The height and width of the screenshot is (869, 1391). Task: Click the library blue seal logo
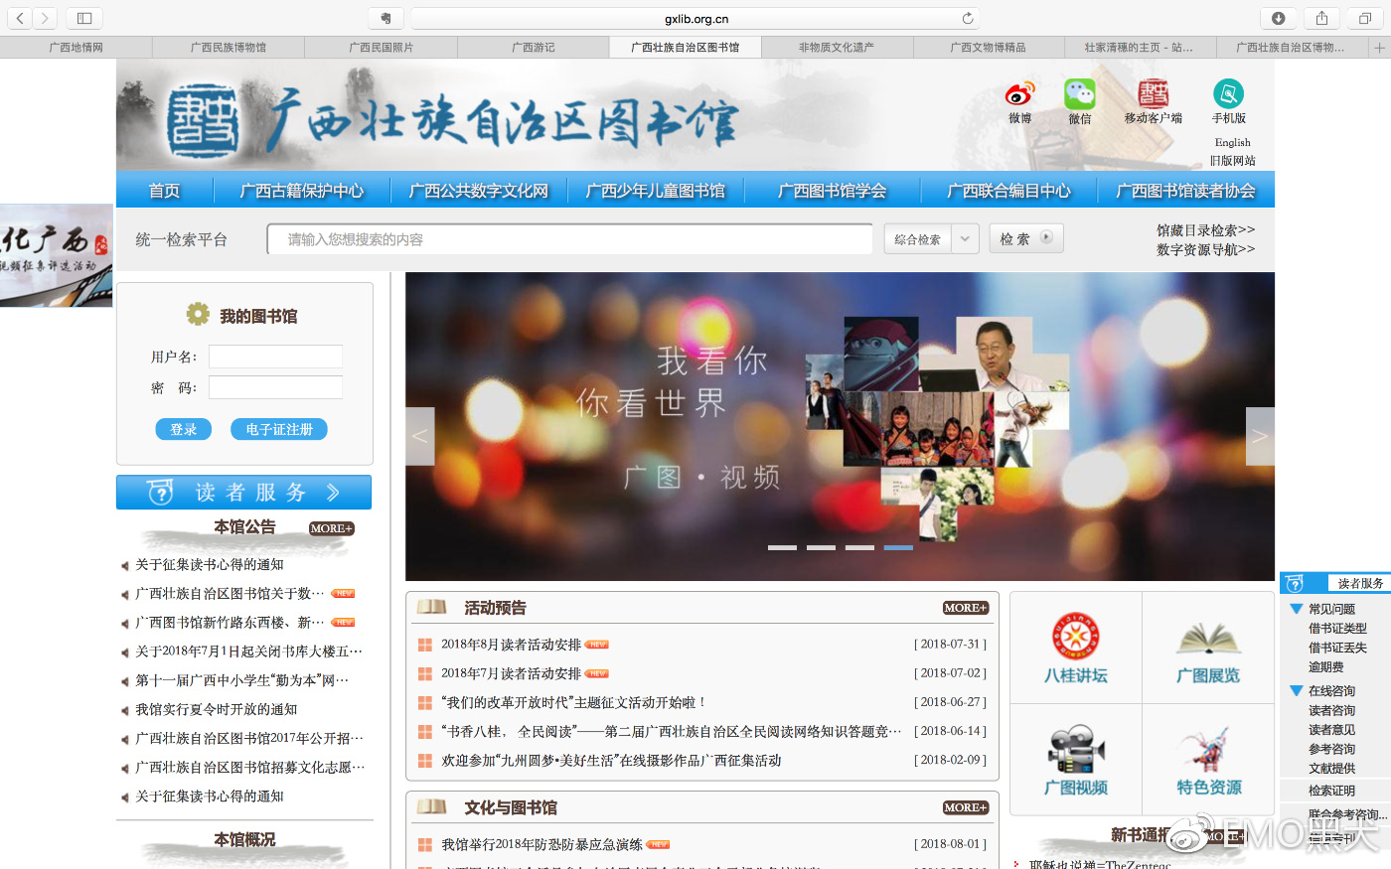(x=204, y=122)
